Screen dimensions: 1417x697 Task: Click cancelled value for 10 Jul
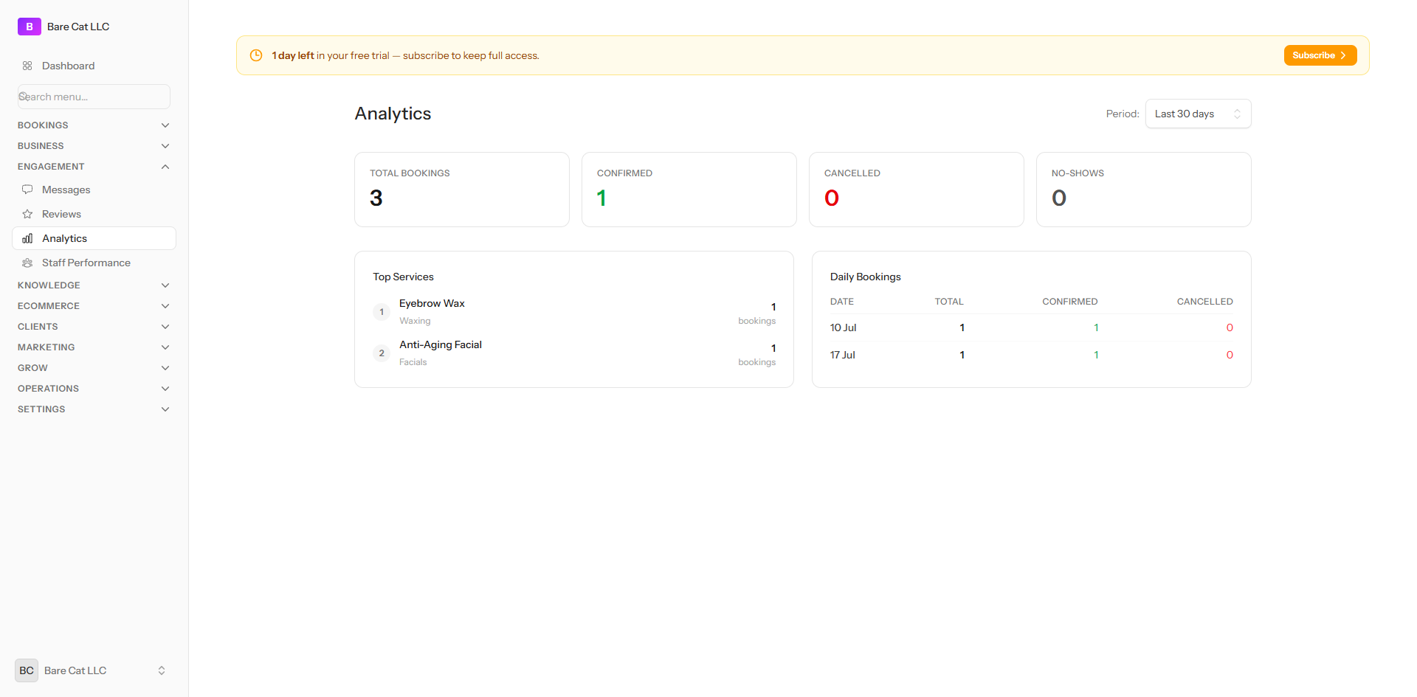[x=1230, y=327]
